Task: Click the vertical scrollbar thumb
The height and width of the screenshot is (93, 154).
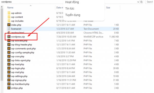Action: click(x=2, y=45)
